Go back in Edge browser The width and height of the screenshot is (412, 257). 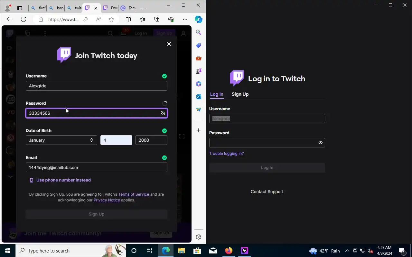point(9,19)
